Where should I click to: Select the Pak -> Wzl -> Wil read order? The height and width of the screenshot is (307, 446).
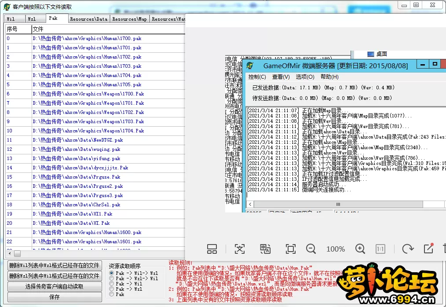112,278
